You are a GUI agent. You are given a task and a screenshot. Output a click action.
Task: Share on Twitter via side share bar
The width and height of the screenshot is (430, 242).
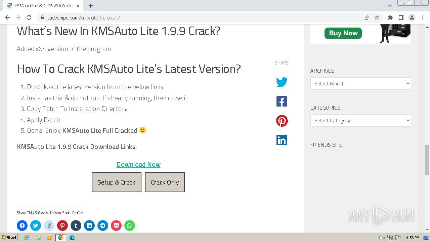(282, 82)
